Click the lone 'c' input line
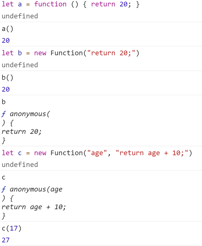Viewport: 202px width, 246px height. 4,178
